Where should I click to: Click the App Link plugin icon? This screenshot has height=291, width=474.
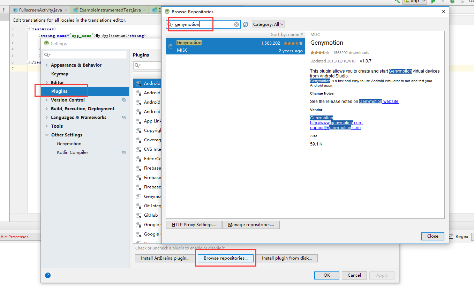coord(138,121)
